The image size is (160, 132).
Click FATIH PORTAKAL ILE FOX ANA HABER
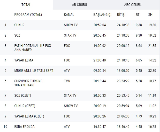[33, 48]
